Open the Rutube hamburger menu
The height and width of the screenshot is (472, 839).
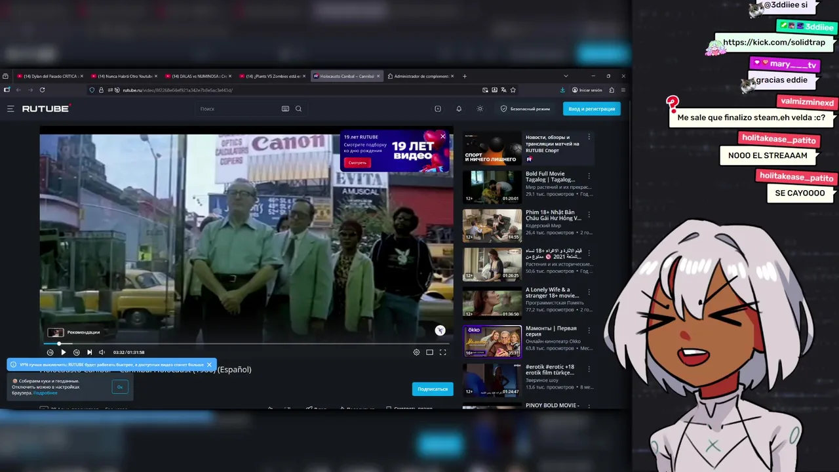[x=10, y=109]
